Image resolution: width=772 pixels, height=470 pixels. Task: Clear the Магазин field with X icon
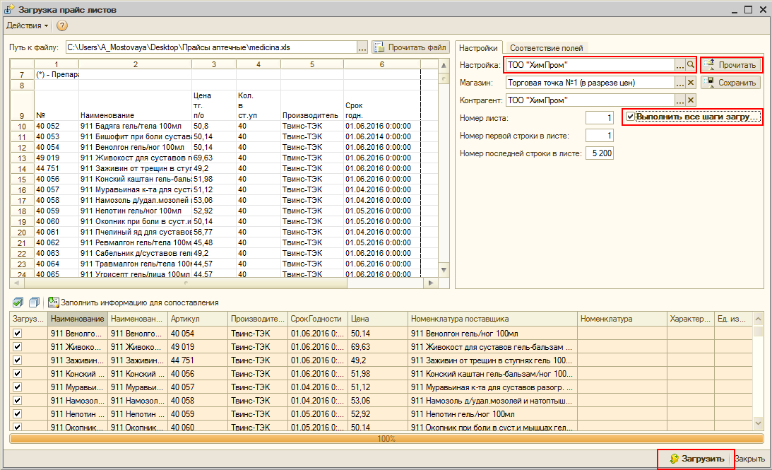tap(691, 83)
